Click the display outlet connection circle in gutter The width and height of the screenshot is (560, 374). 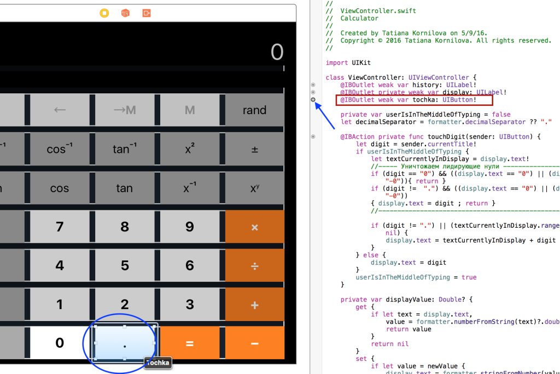point(313,92)
